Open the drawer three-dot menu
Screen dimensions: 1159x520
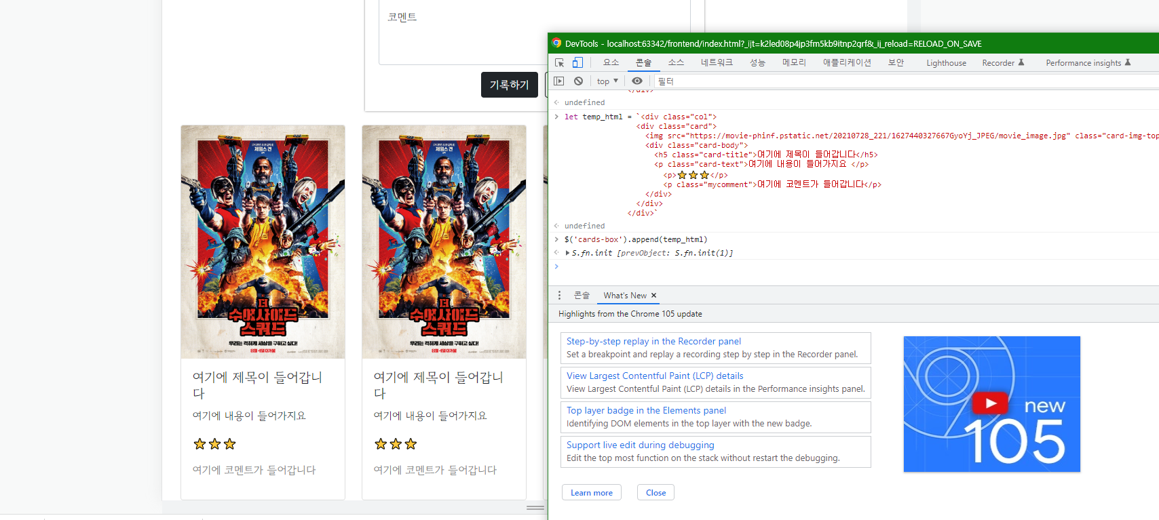point(559,296)
